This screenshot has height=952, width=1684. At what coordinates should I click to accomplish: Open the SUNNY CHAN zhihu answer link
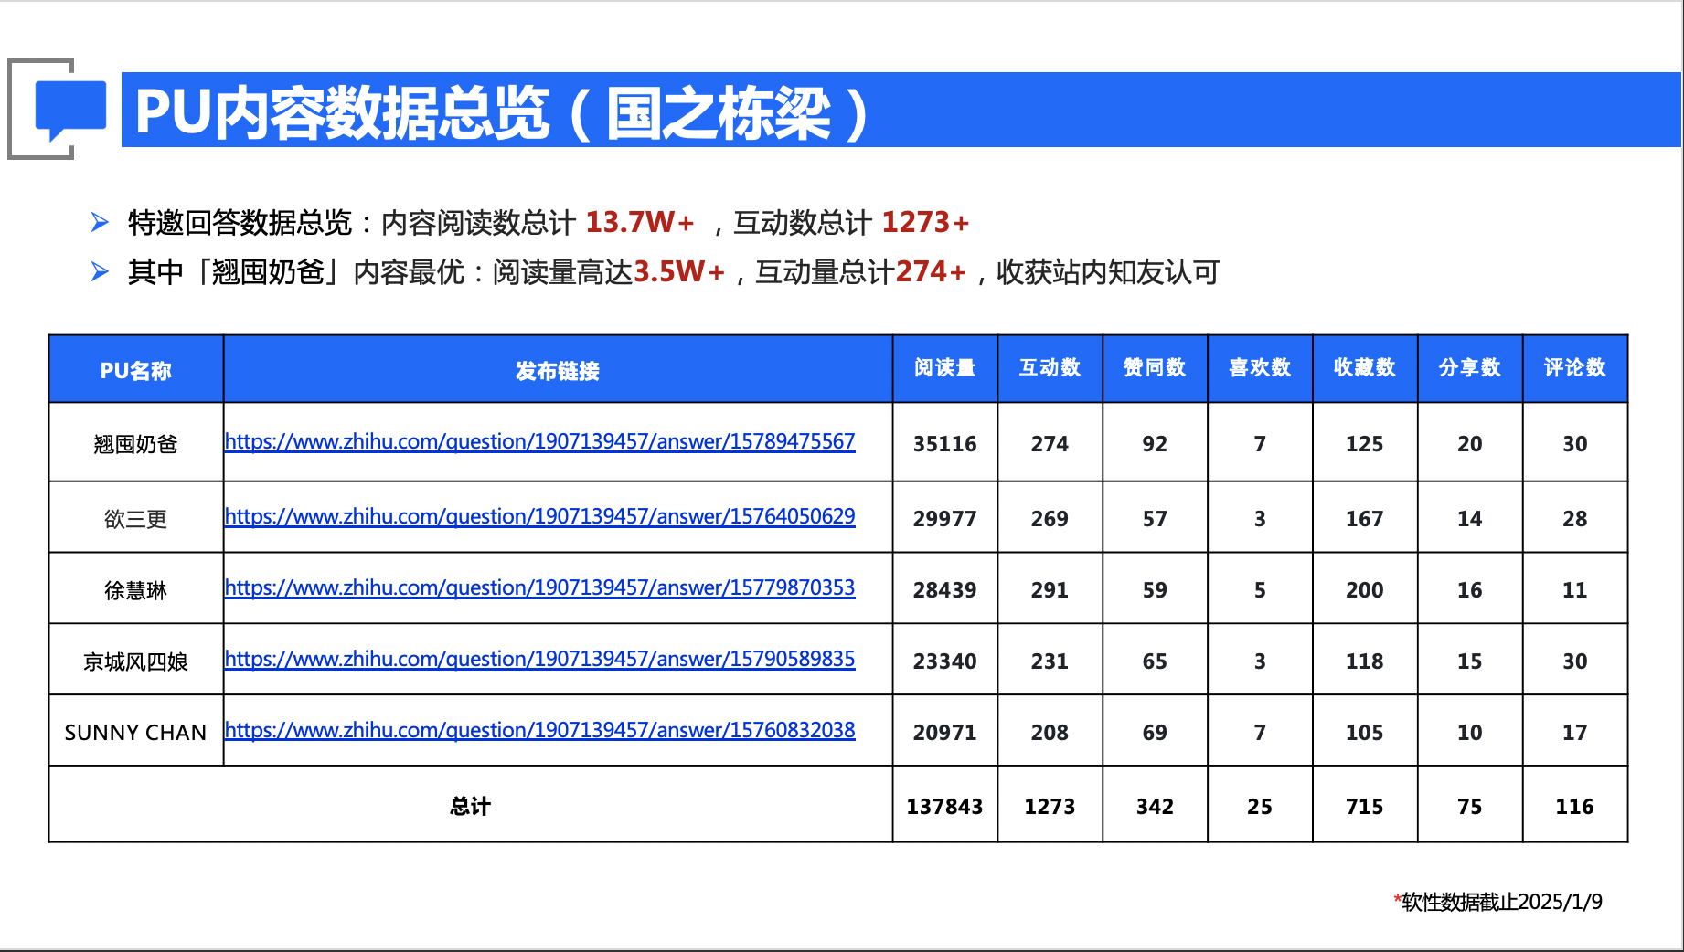539,730
